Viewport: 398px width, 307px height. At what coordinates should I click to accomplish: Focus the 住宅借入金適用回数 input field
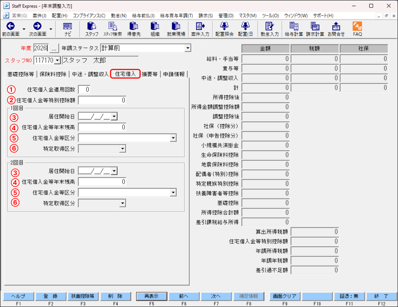[84, 89]
